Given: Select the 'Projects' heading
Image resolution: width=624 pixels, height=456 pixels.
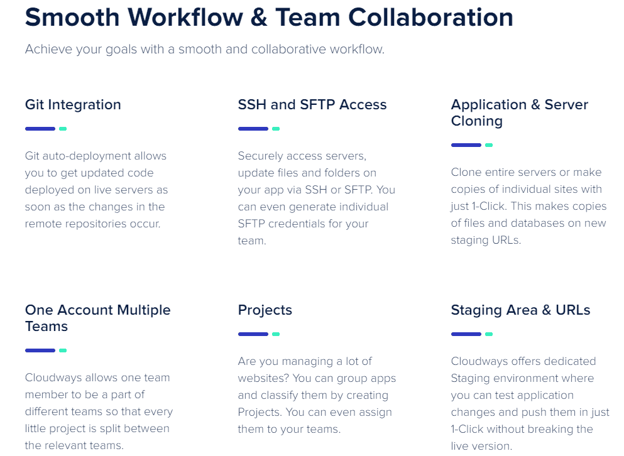Looking at the screenshot, I should coord(265,310).
